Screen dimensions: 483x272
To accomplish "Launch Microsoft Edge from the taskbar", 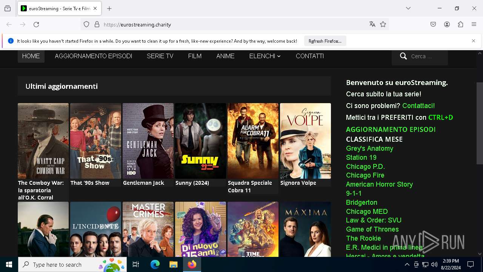I will [155, 264].
